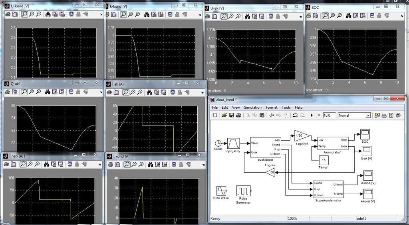Click Update diagram icon in akud_kond toolbar
Image resolution: width=409 pixels, height=225 pixels.
[391, 115]
